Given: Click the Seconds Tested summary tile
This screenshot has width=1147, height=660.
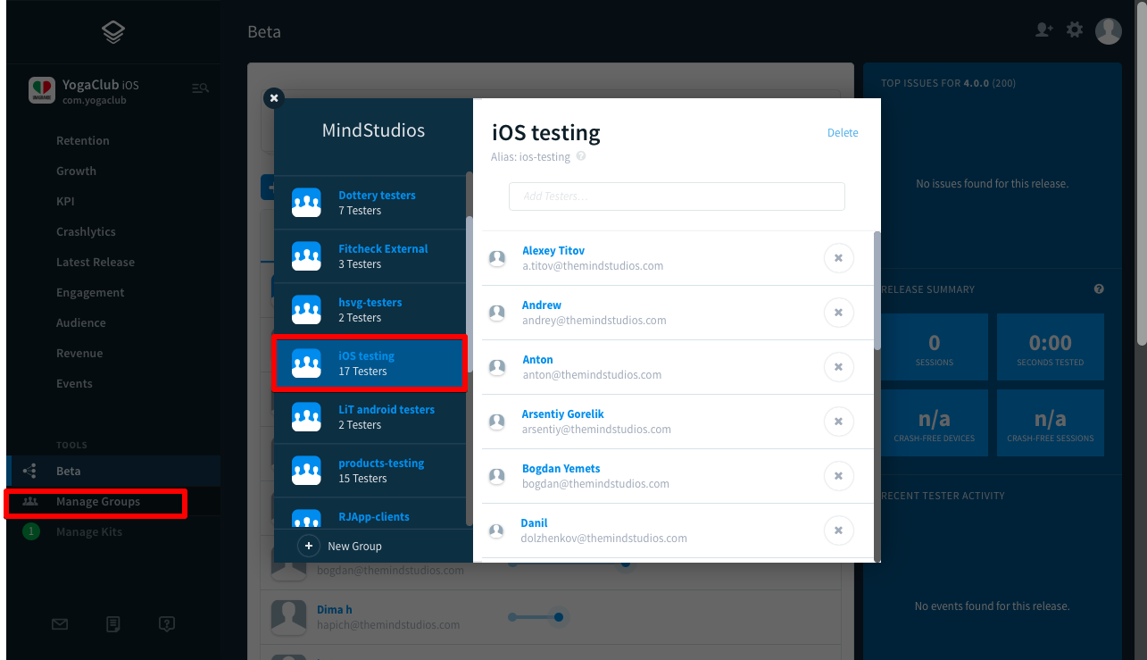Looking at the screenshot, I should 1051,347.
